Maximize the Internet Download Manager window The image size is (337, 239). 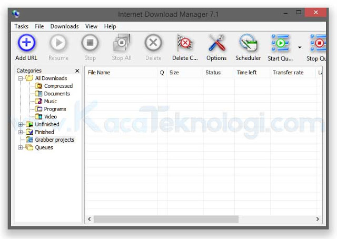tap(299, 13)
